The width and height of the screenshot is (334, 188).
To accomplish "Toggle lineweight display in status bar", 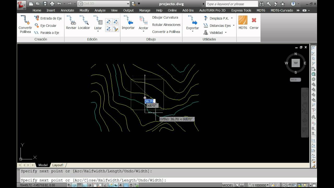I will (121, 185).
